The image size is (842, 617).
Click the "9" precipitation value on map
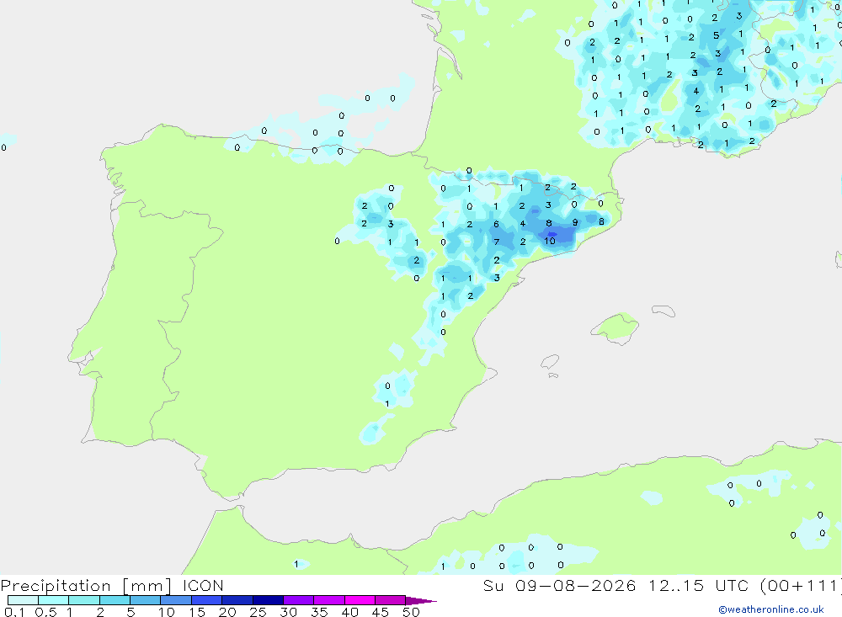tap(575, 222)
